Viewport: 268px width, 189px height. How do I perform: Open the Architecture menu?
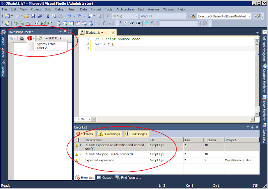click(125, 9)
